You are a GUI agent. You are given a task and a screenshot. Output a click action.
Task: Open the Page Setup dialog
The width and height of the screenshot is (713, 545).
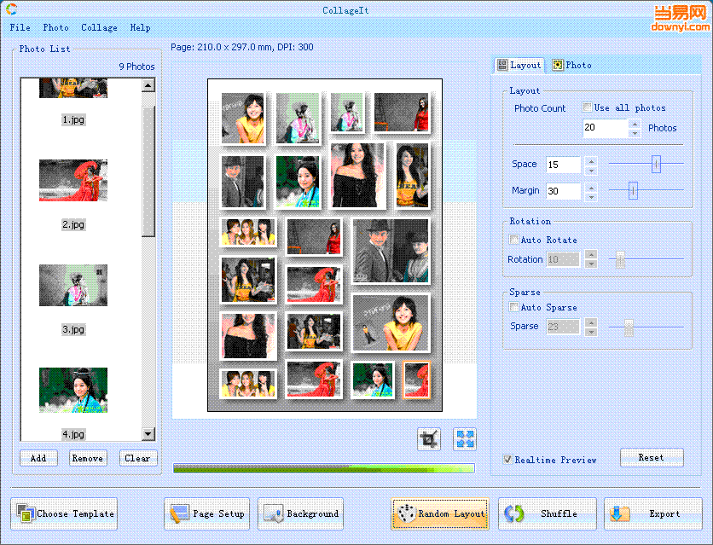(x=207, y=513)
